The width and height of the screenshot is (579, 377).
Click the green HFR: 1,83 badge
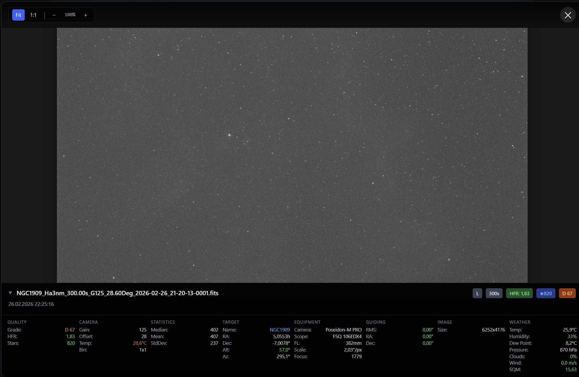point(519,293)
